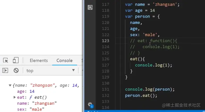Screen dimensions: 205x112
Task: Click line number 123 in the gutter
Action: [x=105, y=41]
